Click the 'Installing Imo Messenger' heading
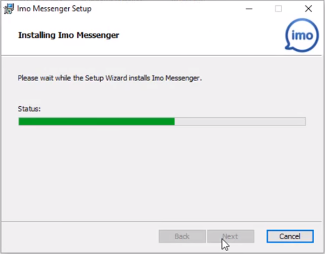 (69, 35)
